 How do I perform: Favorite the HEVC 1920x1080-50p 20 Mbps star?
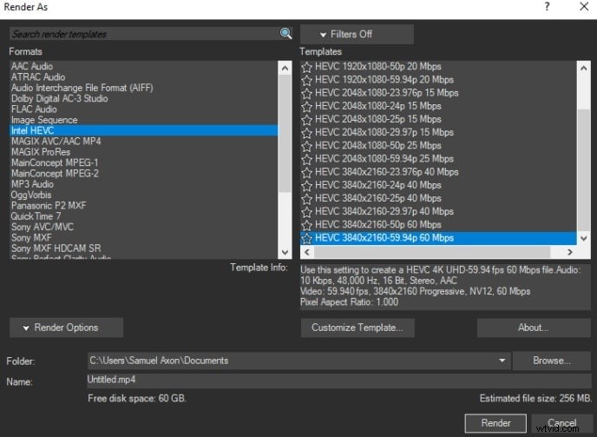(x=307, y=67)
